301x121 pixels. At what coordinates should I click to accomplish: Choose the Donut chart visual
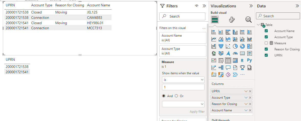(242, 46)
